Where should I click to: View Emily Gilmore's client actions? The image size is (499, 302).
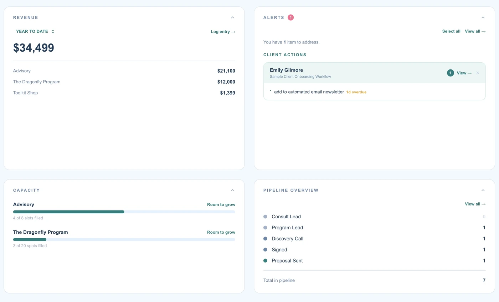coord(464,73)
